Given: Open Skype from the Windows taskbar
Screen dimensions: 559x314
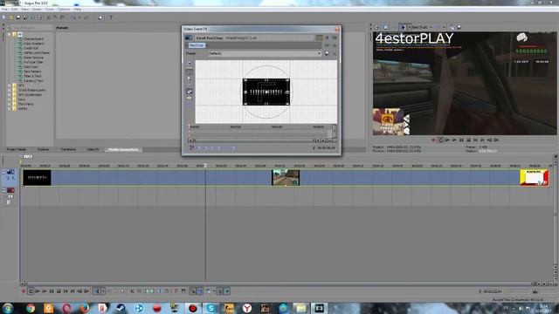Looking at the screenshot, I should pos(210,308).
